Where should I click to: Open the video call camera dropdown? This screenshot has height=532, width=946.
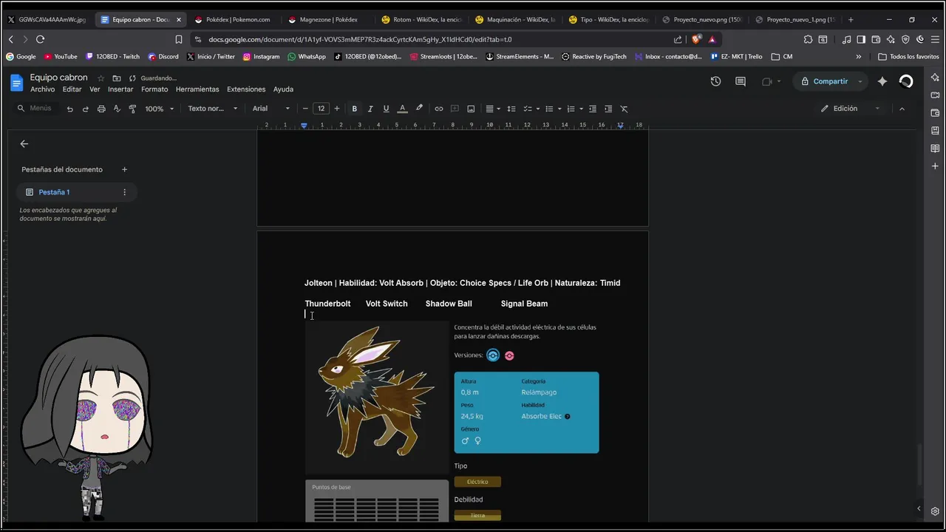[771, 81]
